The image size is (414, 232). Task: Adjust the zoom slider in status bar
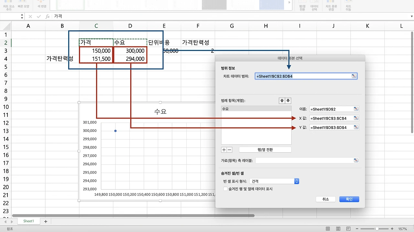pos(377,229)
